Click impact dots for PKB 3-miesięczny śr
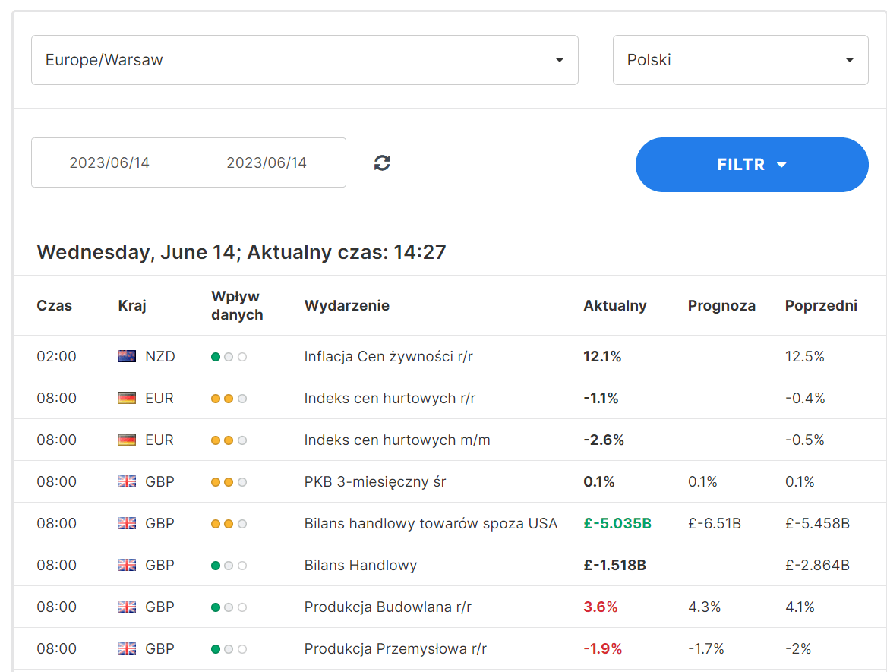 click(229, 482)
